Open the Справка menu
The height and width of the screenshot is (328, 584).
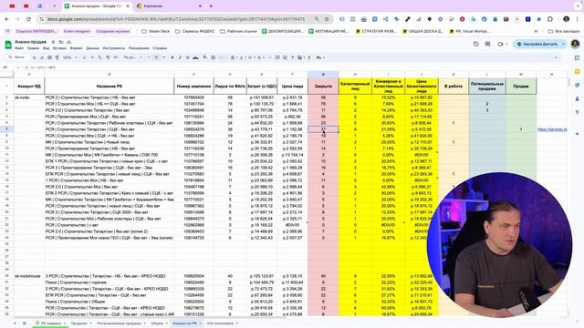tap(160, 48)
